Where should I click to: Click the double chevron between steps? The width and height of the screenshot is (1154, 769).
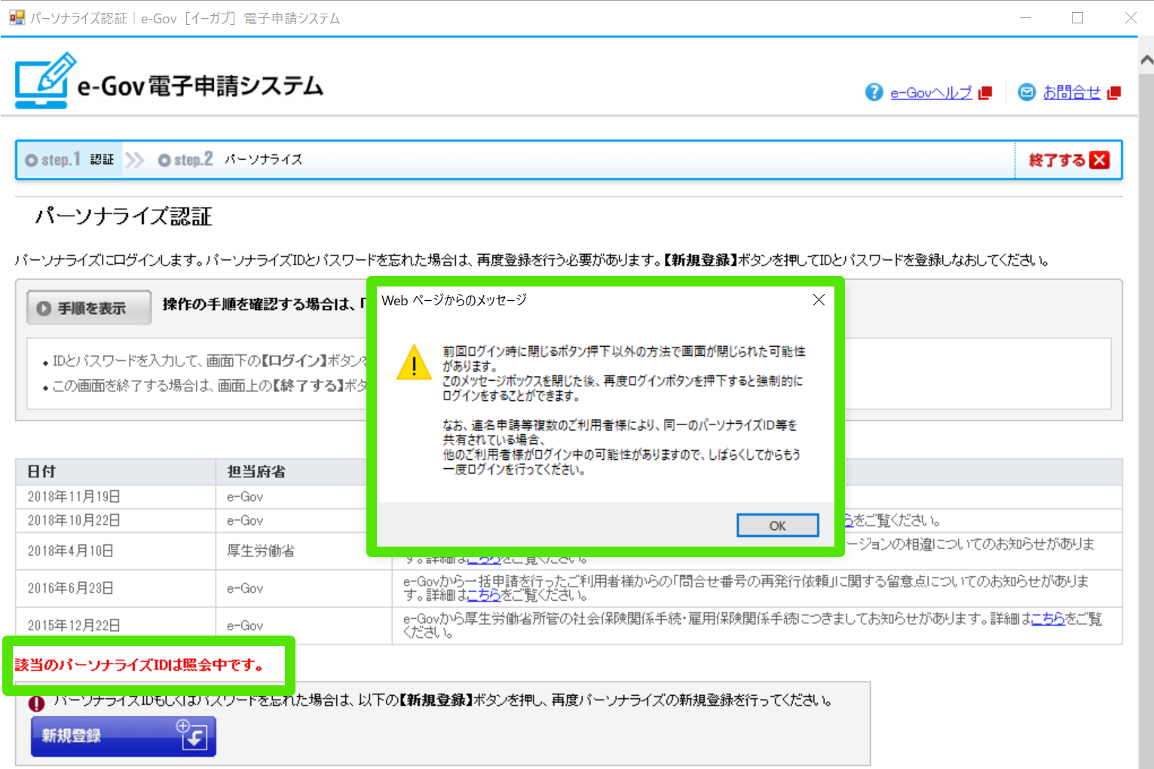[x=135, y=160]
